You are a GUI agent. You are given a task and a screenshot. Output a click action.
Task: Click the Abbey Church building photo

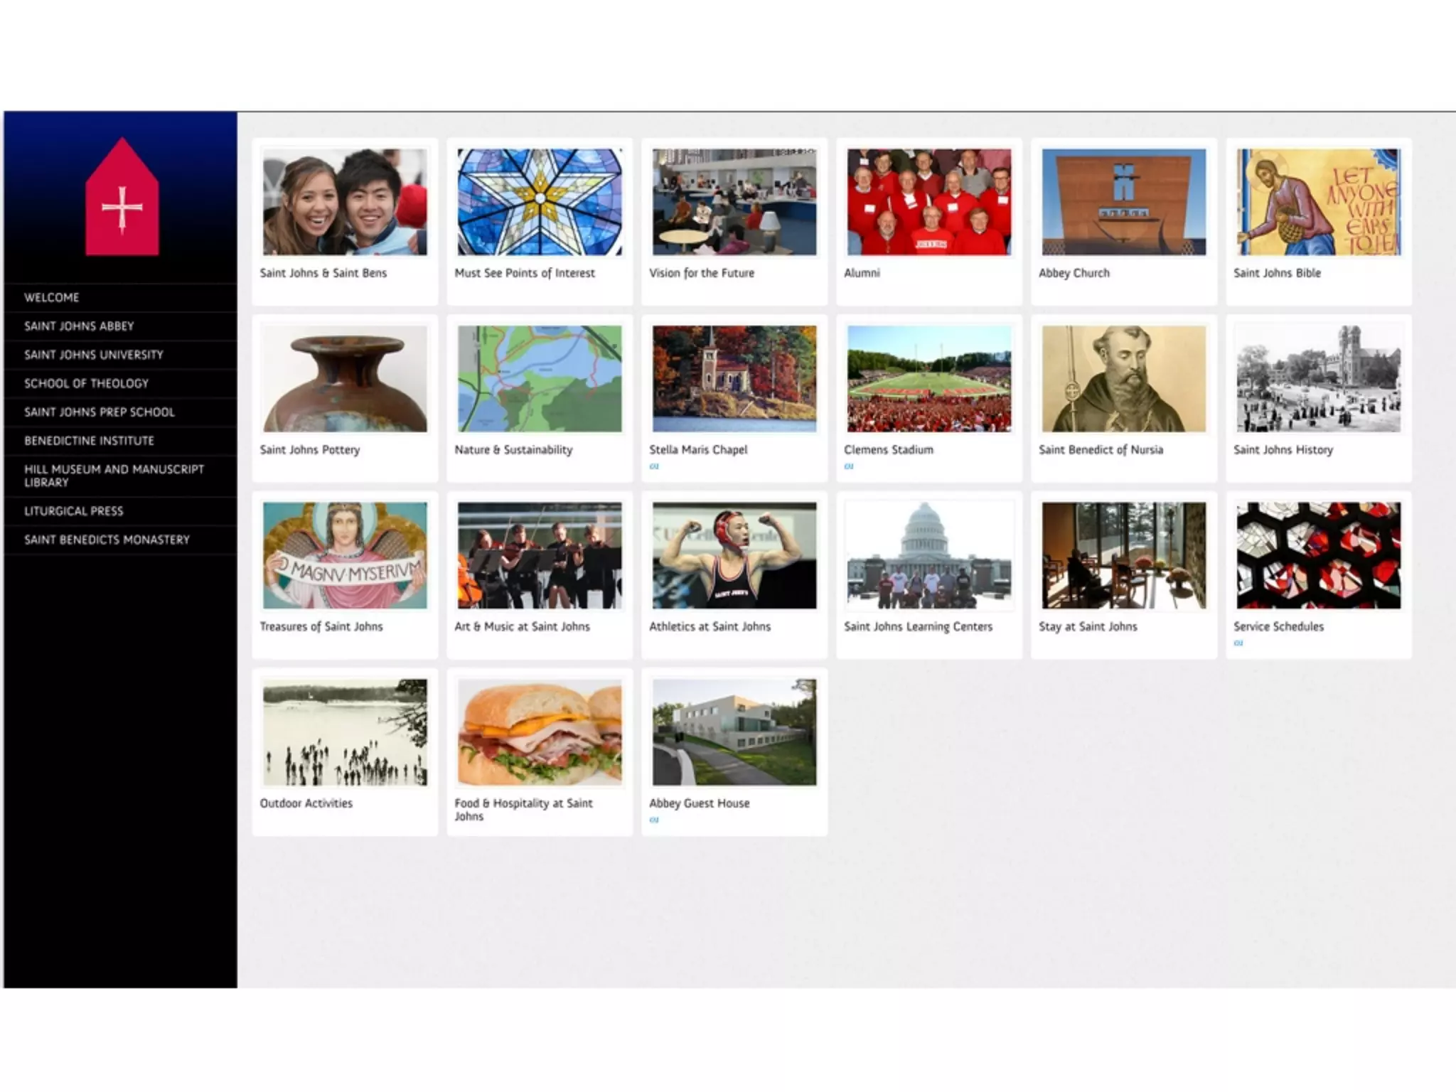click(x=1123, y=202)
